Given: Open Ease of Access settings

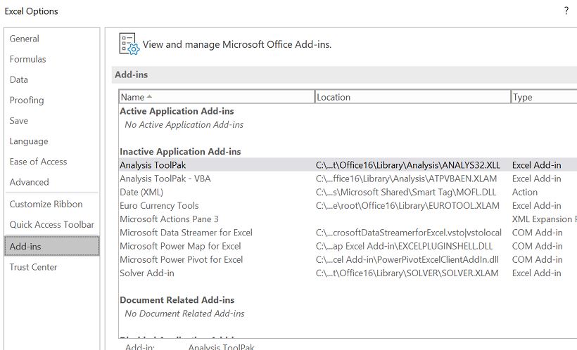Looking at the screenshot, I should 38,162.
